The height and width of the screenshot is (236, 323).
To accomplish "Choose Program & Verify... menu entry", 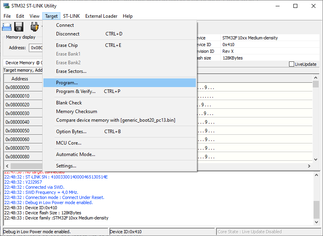I will tap(120, 91).
